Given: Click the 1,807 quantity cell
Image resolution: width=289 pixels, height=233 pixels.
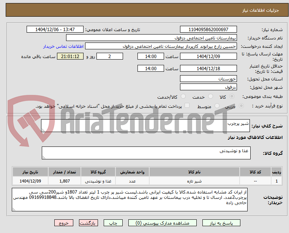Looking at the screenshot, I should click(x=65, y=181).
